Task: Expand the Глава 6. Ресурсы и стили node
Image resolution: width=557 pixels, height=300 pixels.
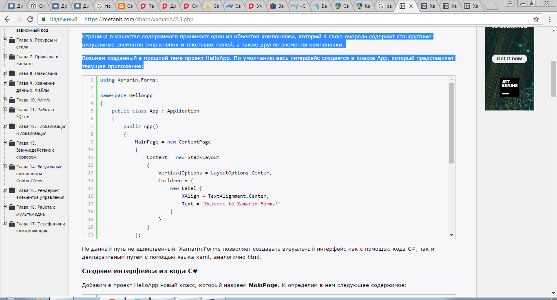Action: 4,40
